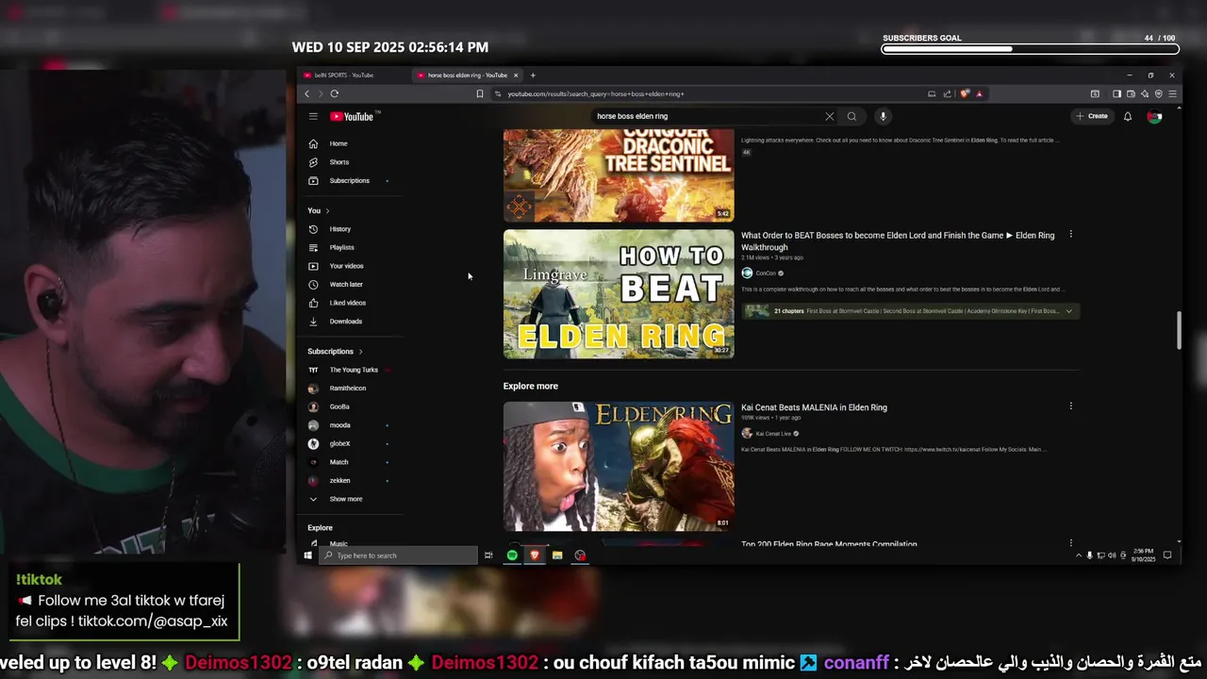
Task: Bookmark this page via the address bar icon
Action: [480, 93]
